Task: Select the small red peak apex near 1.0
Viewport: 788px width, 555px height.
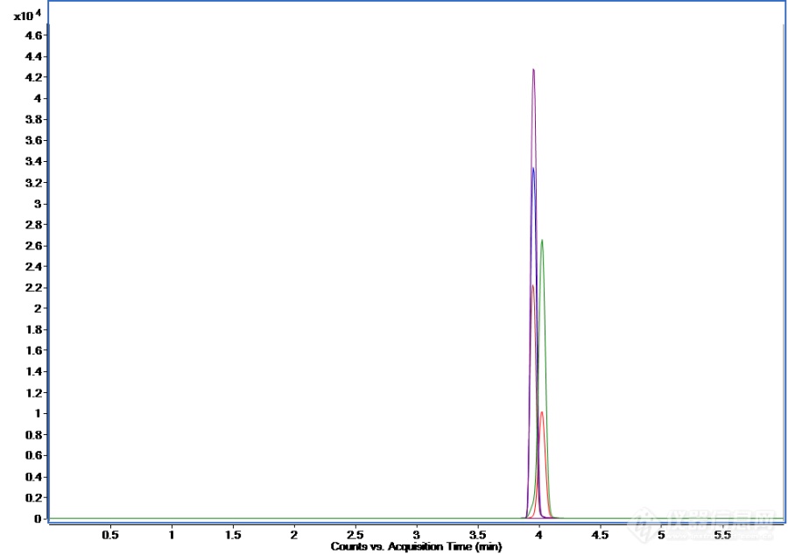Action: (x=542, y=412)
